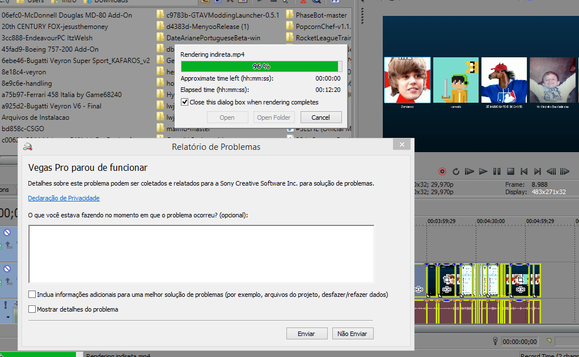Click the audio waveform event on the audio track
Image resolution: width=579 pixels, height=357 pixels.
(477, 312)
